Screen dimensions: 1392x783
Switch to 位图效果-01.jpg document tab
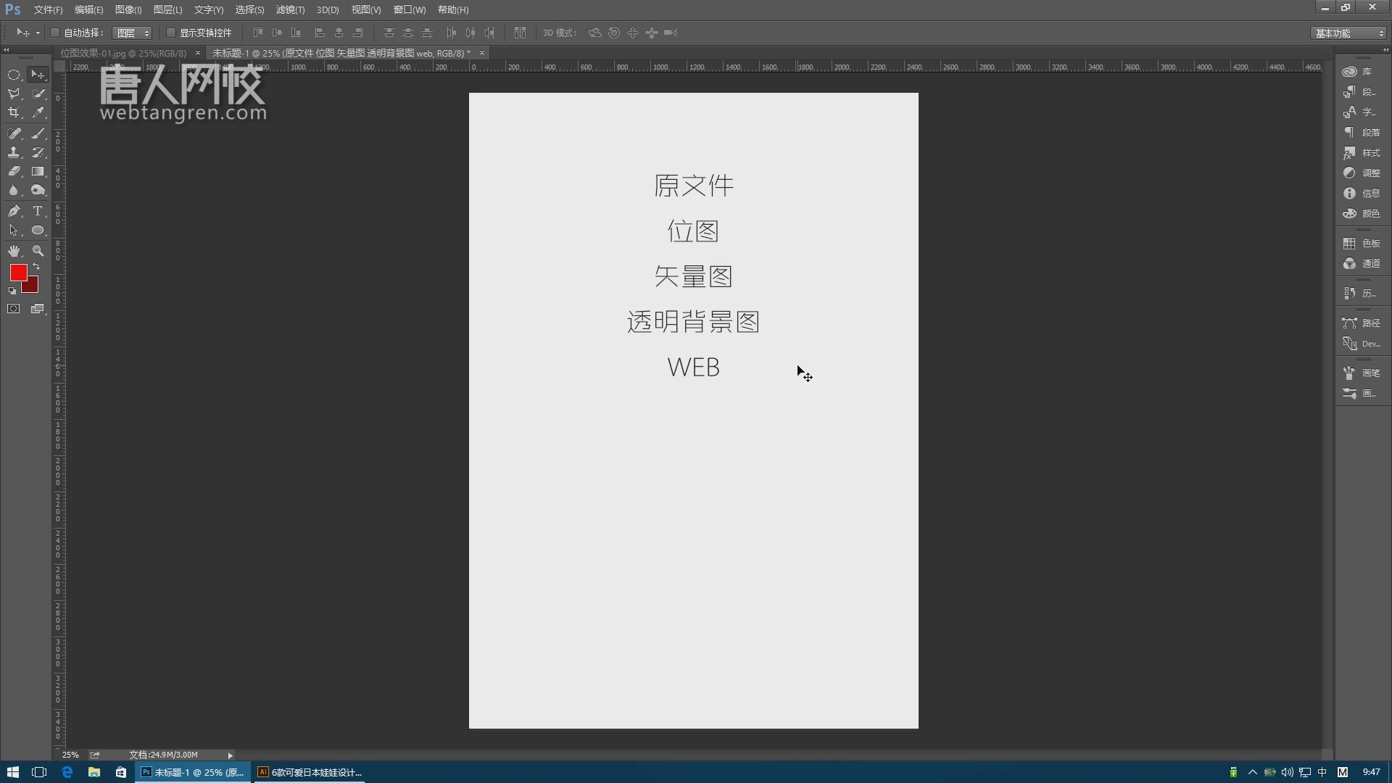click(123, 53)
